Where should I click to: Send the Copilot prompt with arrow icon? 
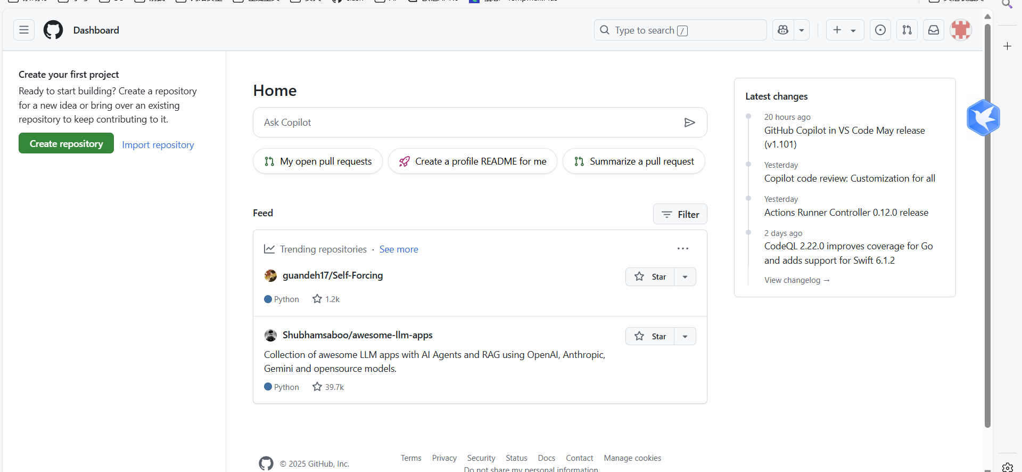pos(689,123)
